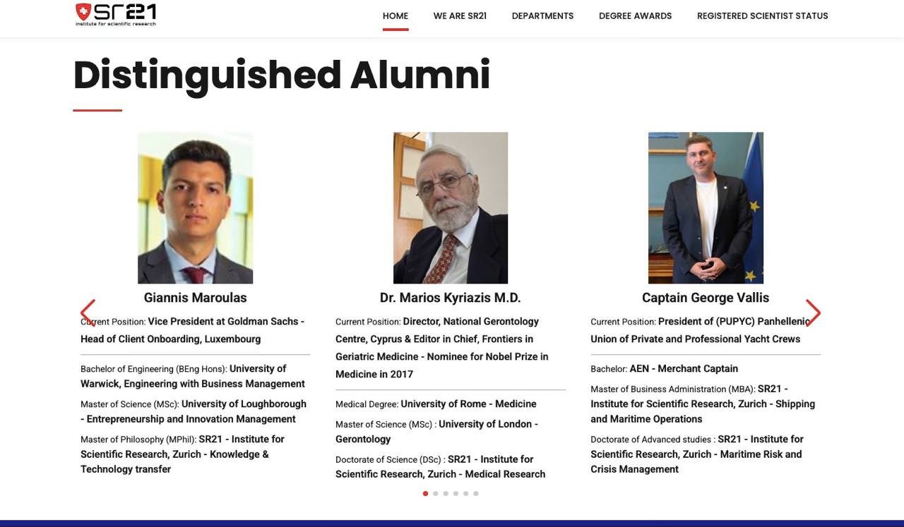Select the second carousel pagination dot

coord(436,494)
